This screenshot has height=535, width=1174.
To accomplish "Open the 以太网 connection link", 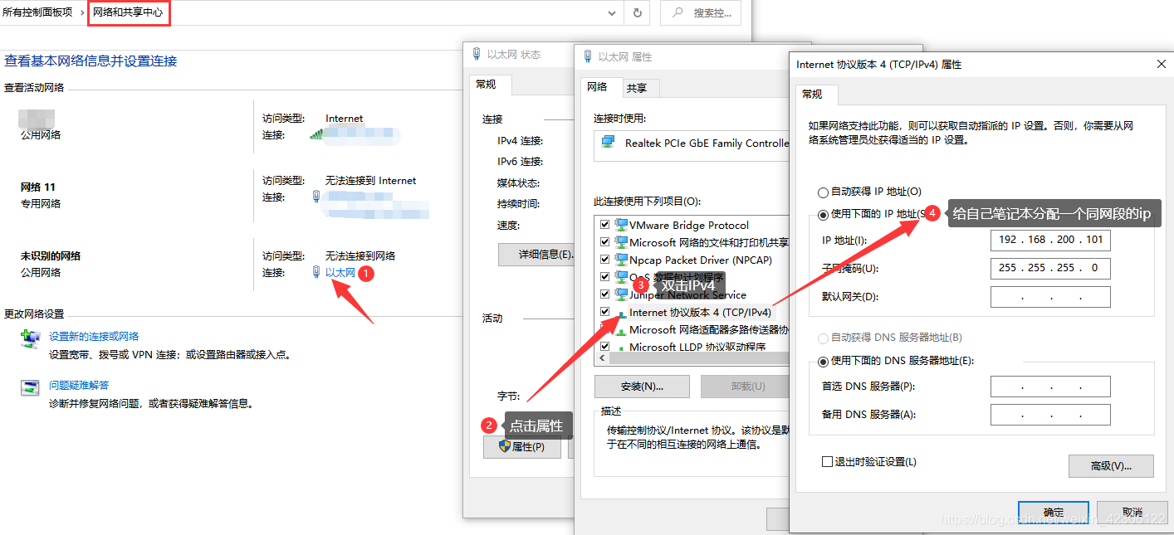I will [x=340, y=272].
